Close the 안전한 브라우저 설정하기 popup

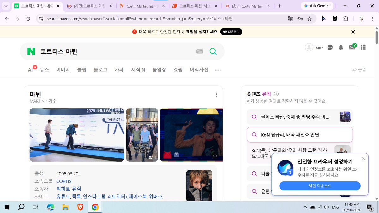(x=363, y=158)
